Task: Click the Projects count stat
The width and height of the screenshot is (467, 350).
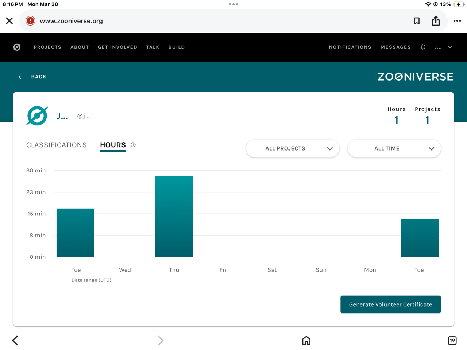Action: (427, 115)
